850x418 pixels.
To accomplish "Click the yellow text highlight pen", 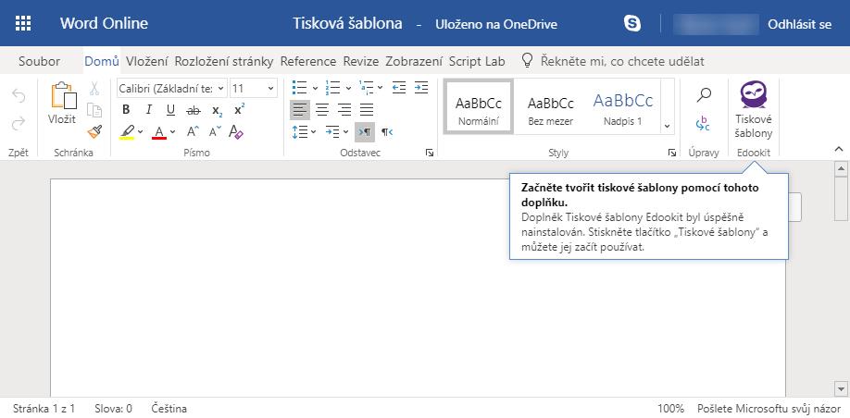I will (127, 131).
